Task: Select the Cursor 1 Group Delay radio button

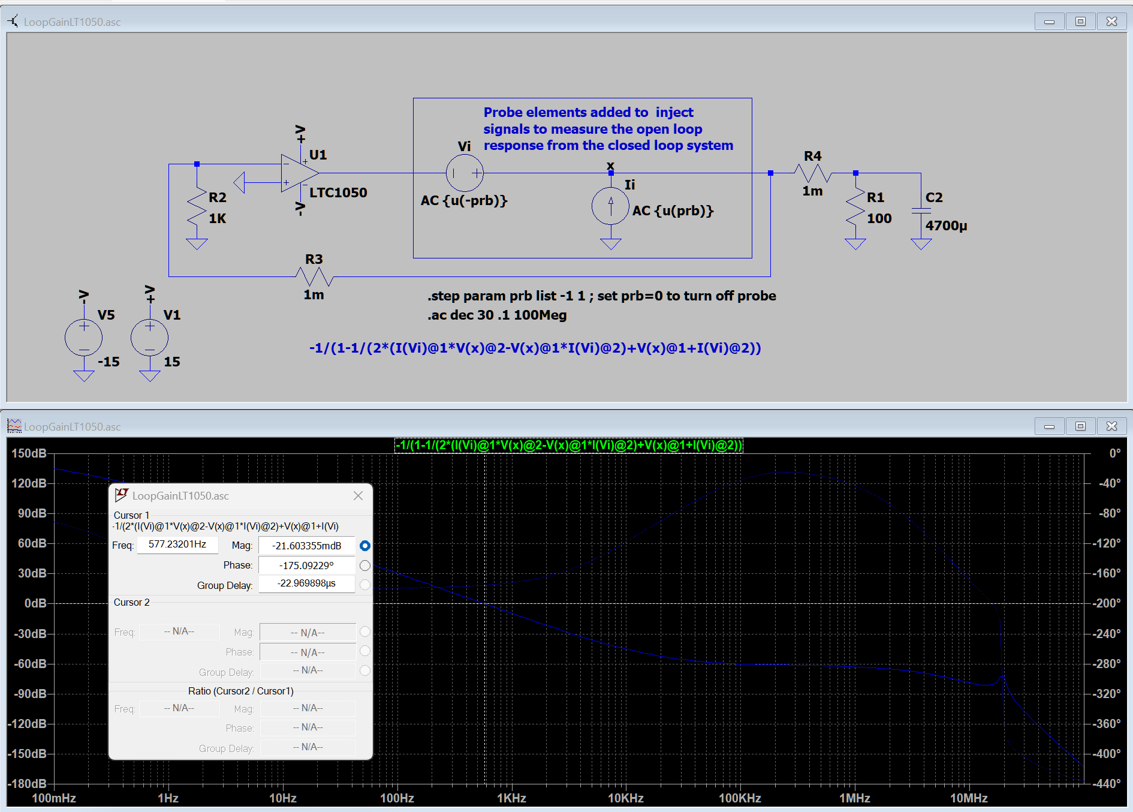Action: 364,585
